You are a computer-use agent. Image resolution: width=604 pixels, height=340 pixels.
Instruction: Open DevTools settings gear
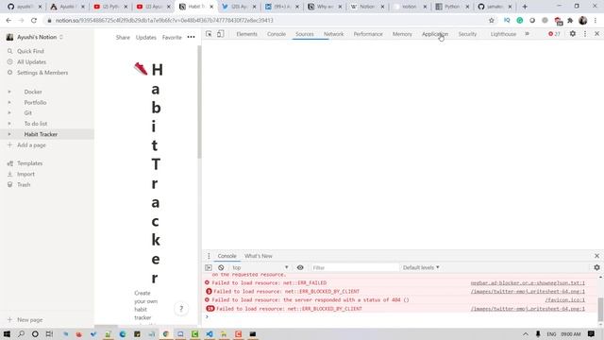click(x=573, y=34)
